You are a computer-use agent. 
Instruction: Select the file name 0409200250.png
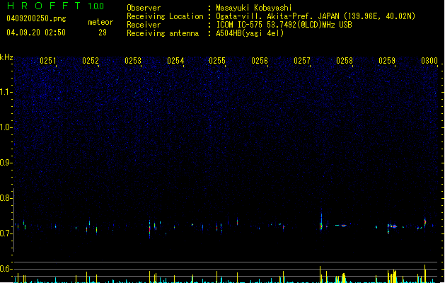36,18
